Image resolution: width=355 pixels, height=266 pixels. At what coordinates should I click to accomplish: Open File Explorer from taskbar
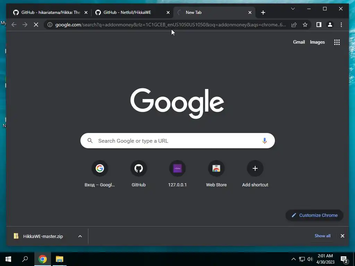[60, 259]
